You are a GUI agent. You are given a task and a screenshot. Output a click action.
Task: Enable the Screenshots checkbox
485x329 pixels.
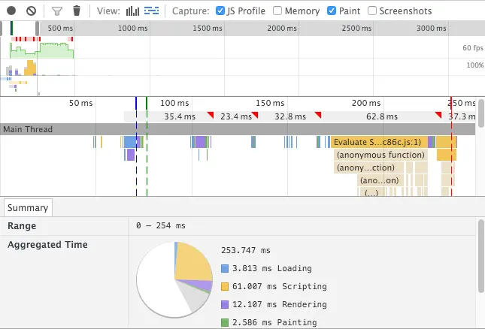(x=372, y=11)
